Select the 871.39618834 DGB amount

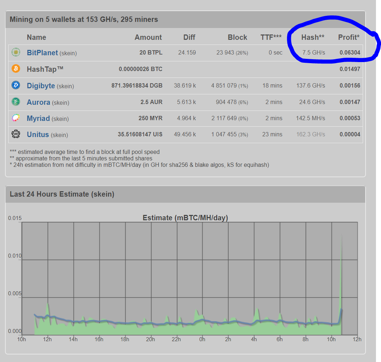137,86
